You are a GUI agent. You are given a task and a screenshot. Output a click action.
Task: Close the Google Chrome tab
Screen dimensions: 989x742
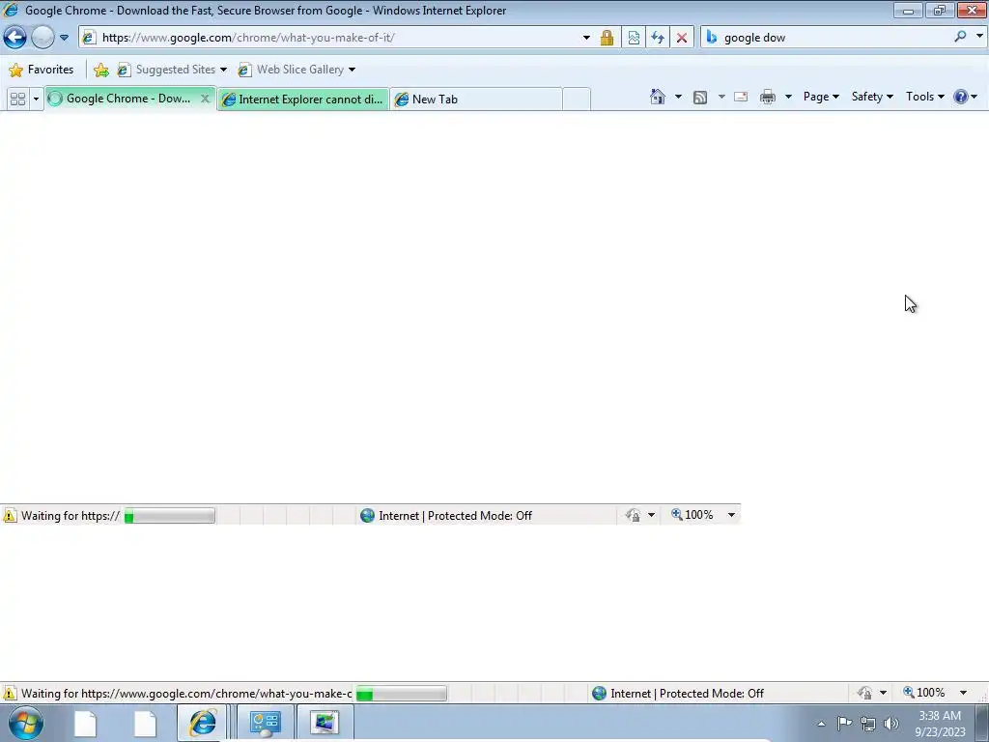tap(205, 99)
